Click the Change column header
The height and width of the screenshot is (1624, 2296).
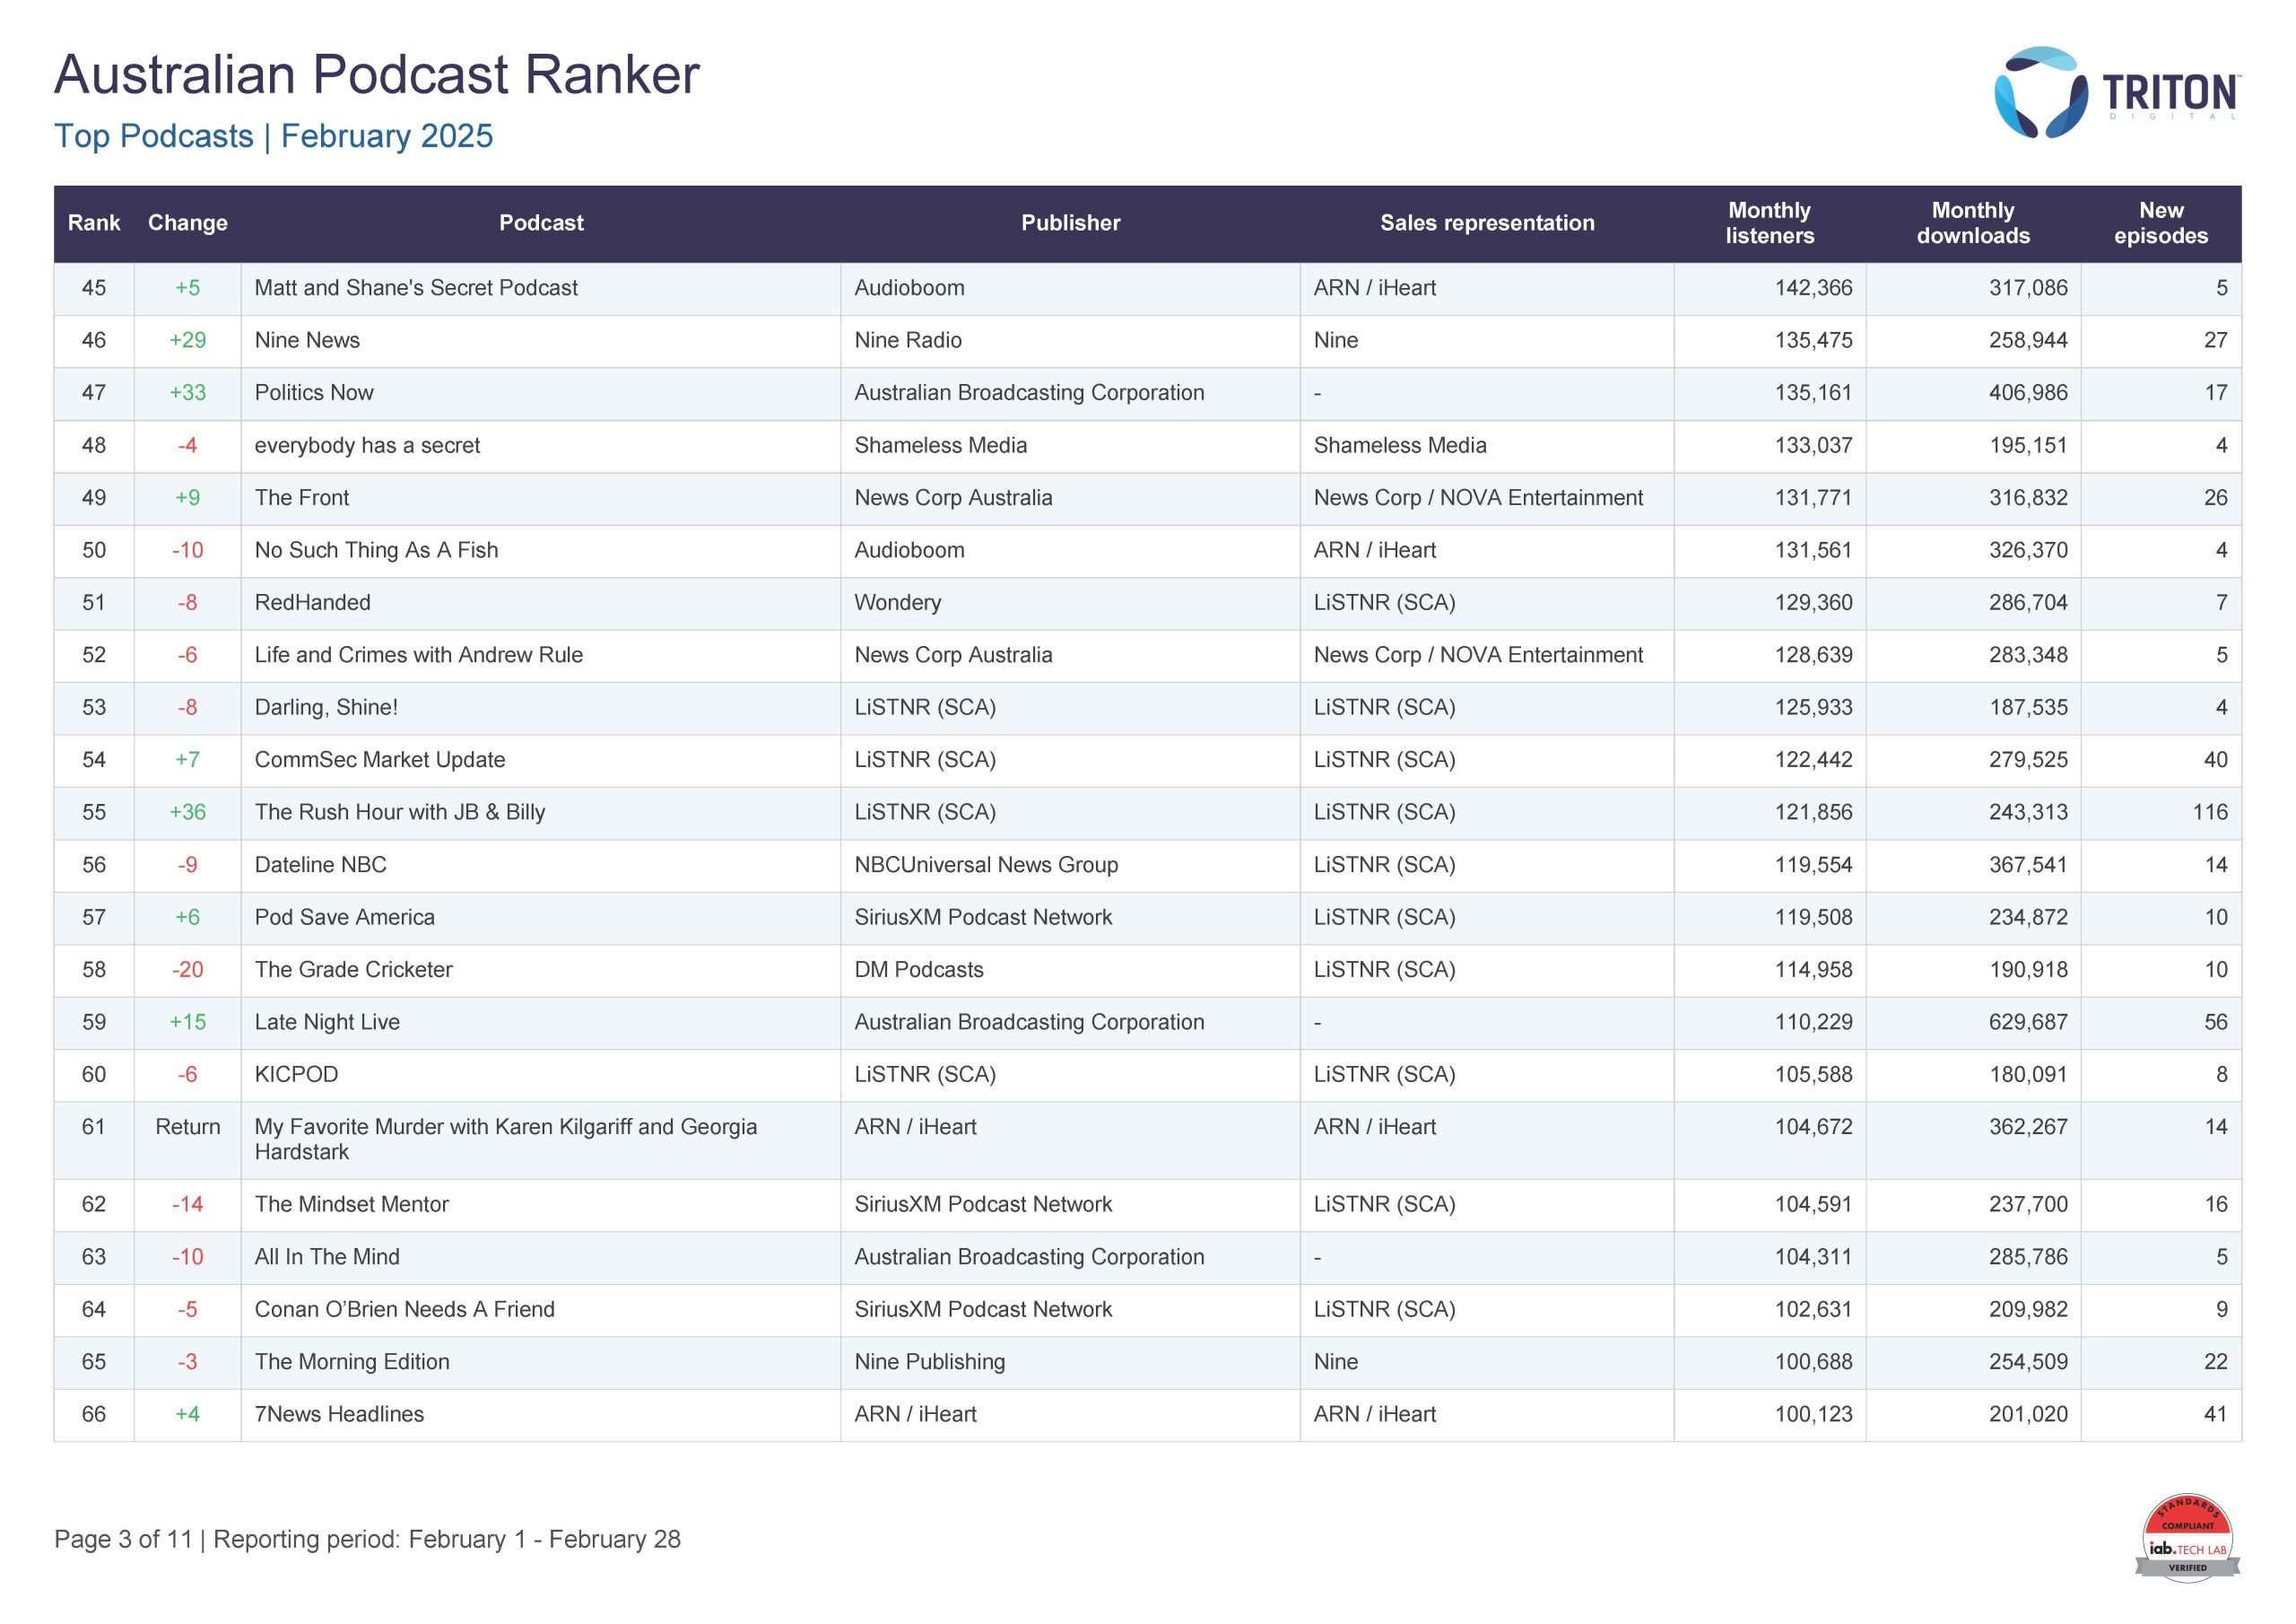(188, 223)
